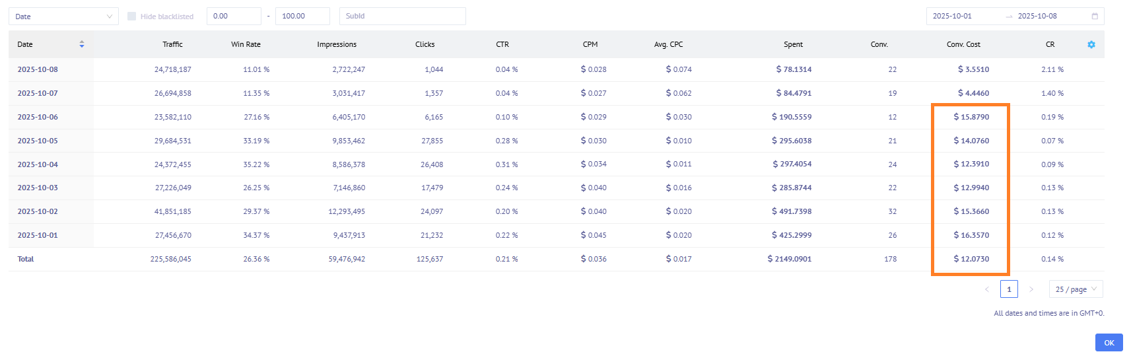Image resolution: width=1131 pixels, height=356 pixels.
Task: Focus the minimum win rate field 0.00
Action: click(234, 16)
